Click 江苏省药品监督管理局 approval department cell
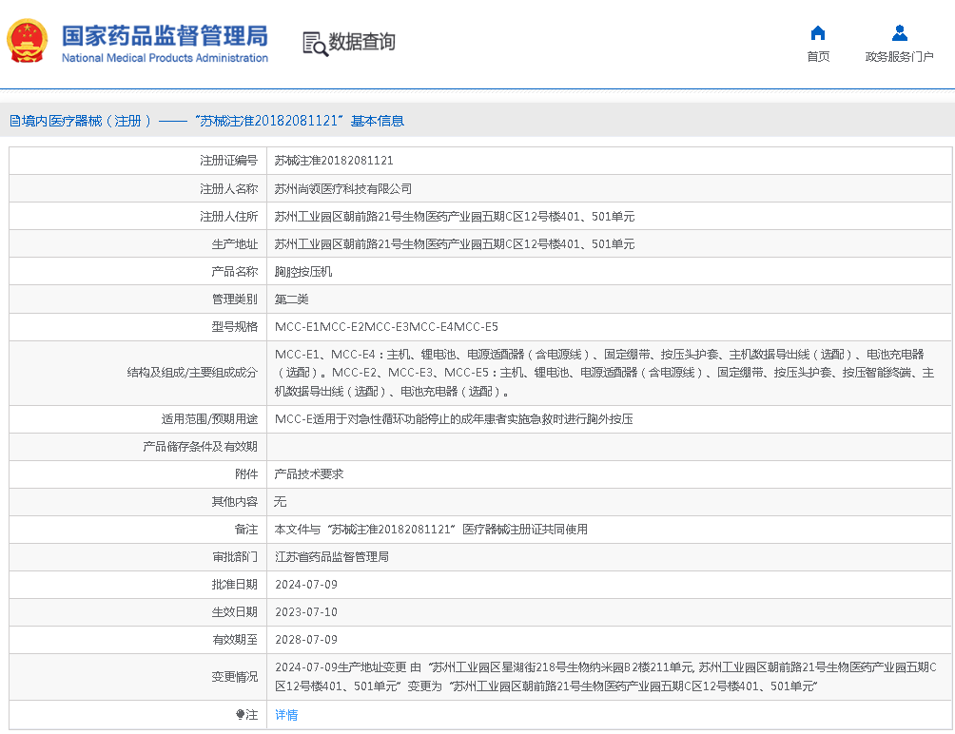Image resolution: width=955 pixels, height=734 pixels. click(332, 557)
